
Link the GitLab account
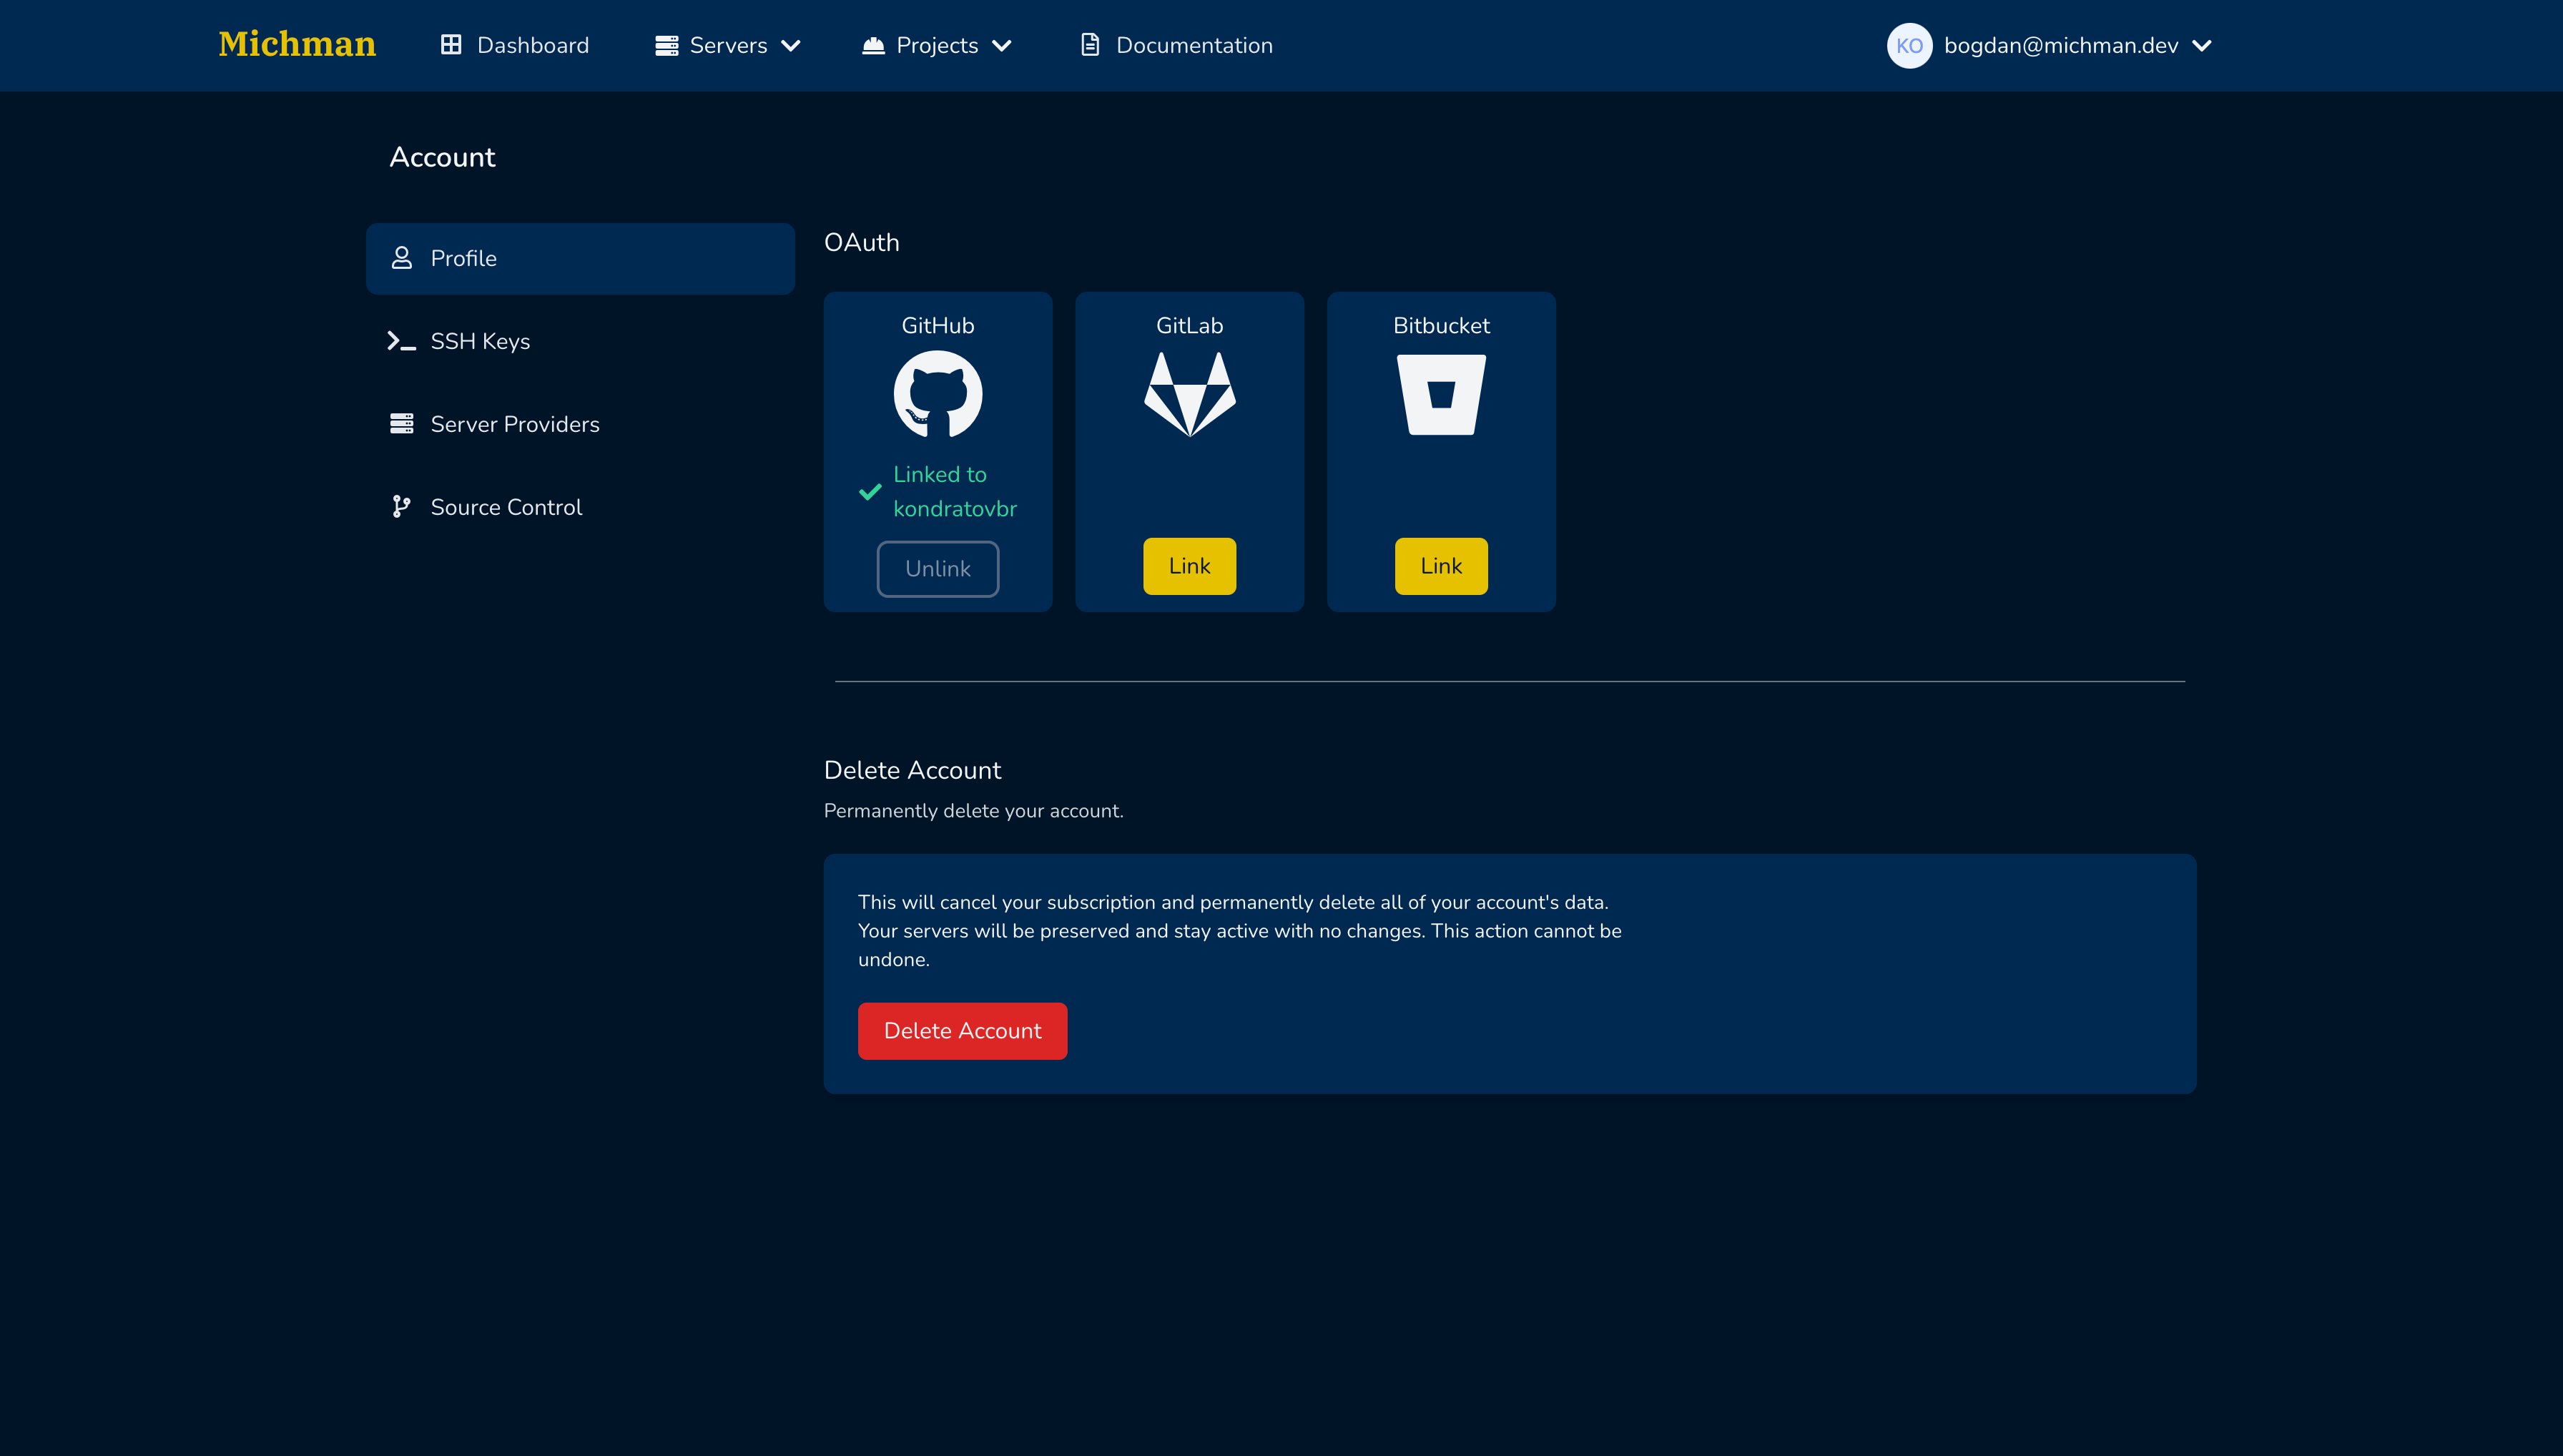[1189, 566]
